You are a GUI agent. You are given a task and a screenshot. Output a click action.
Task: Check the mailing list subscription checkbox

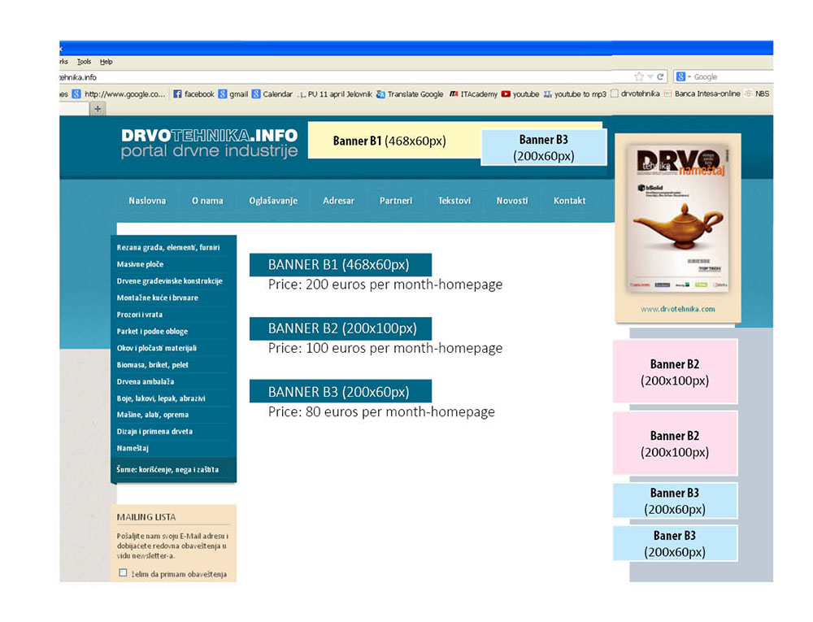coord(124,573)
